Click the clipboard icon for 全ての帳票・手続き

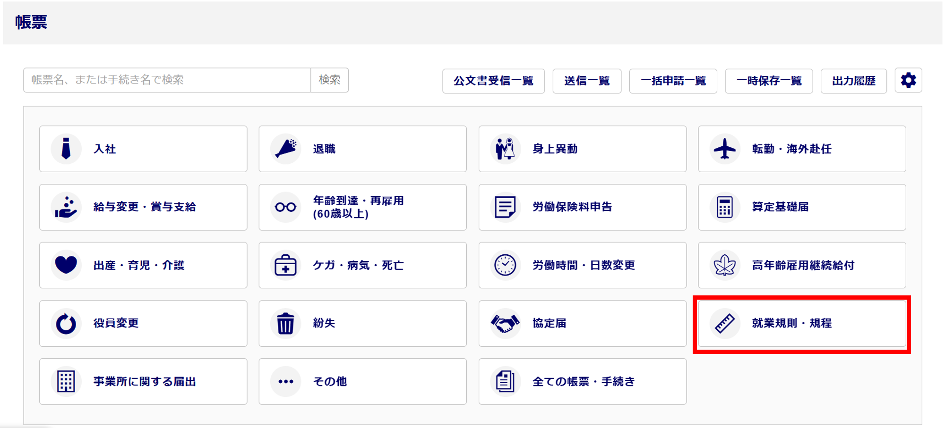(505, 381)
